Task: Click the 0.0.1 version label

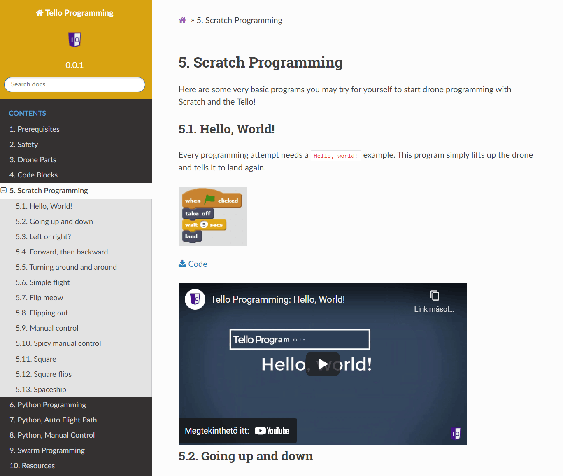Action: pos(74,65)
